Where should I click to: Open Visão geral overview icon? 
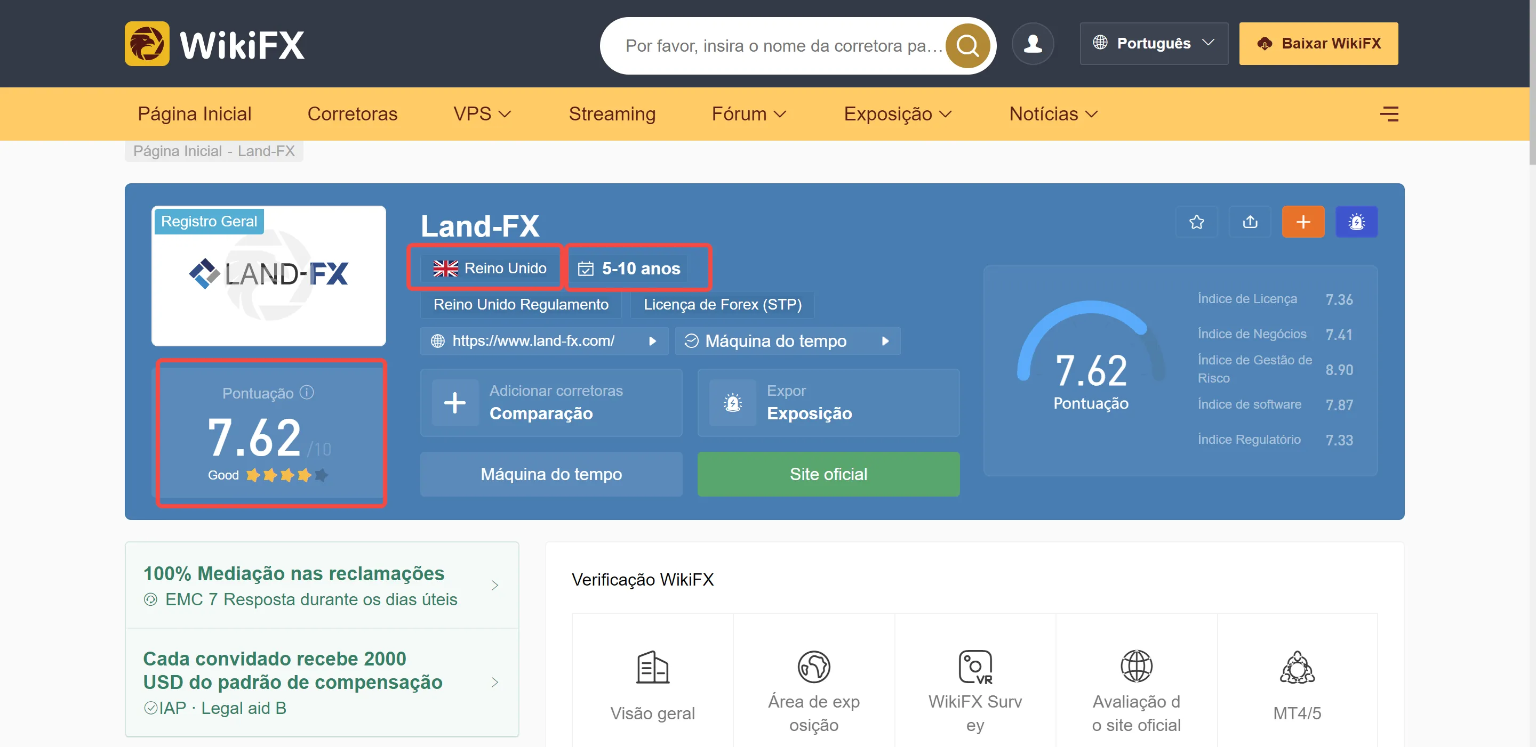pyautogui.click(x=652, y=667)
